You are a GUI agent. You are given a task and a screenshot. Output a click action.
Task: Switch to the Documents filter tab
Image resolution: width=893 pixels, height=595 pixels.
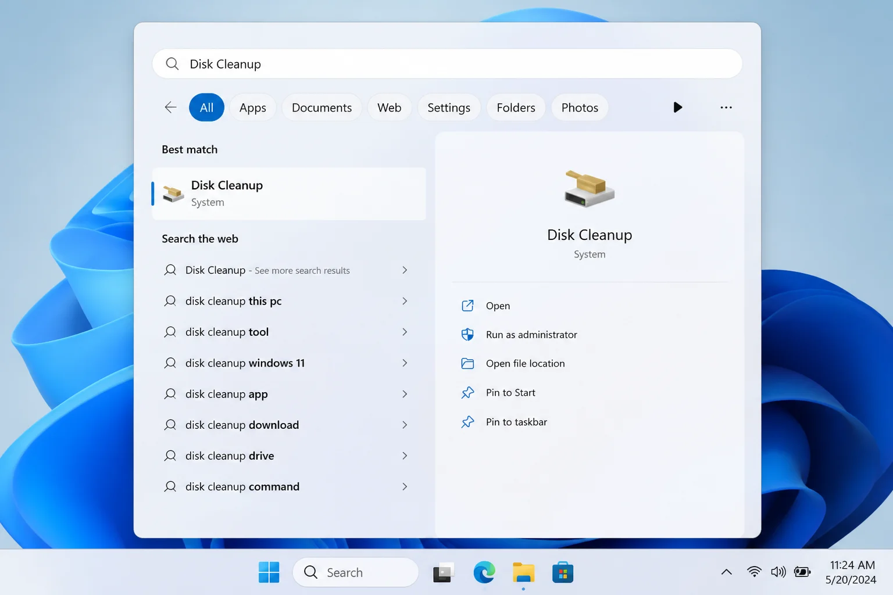[x=322, y=107]
